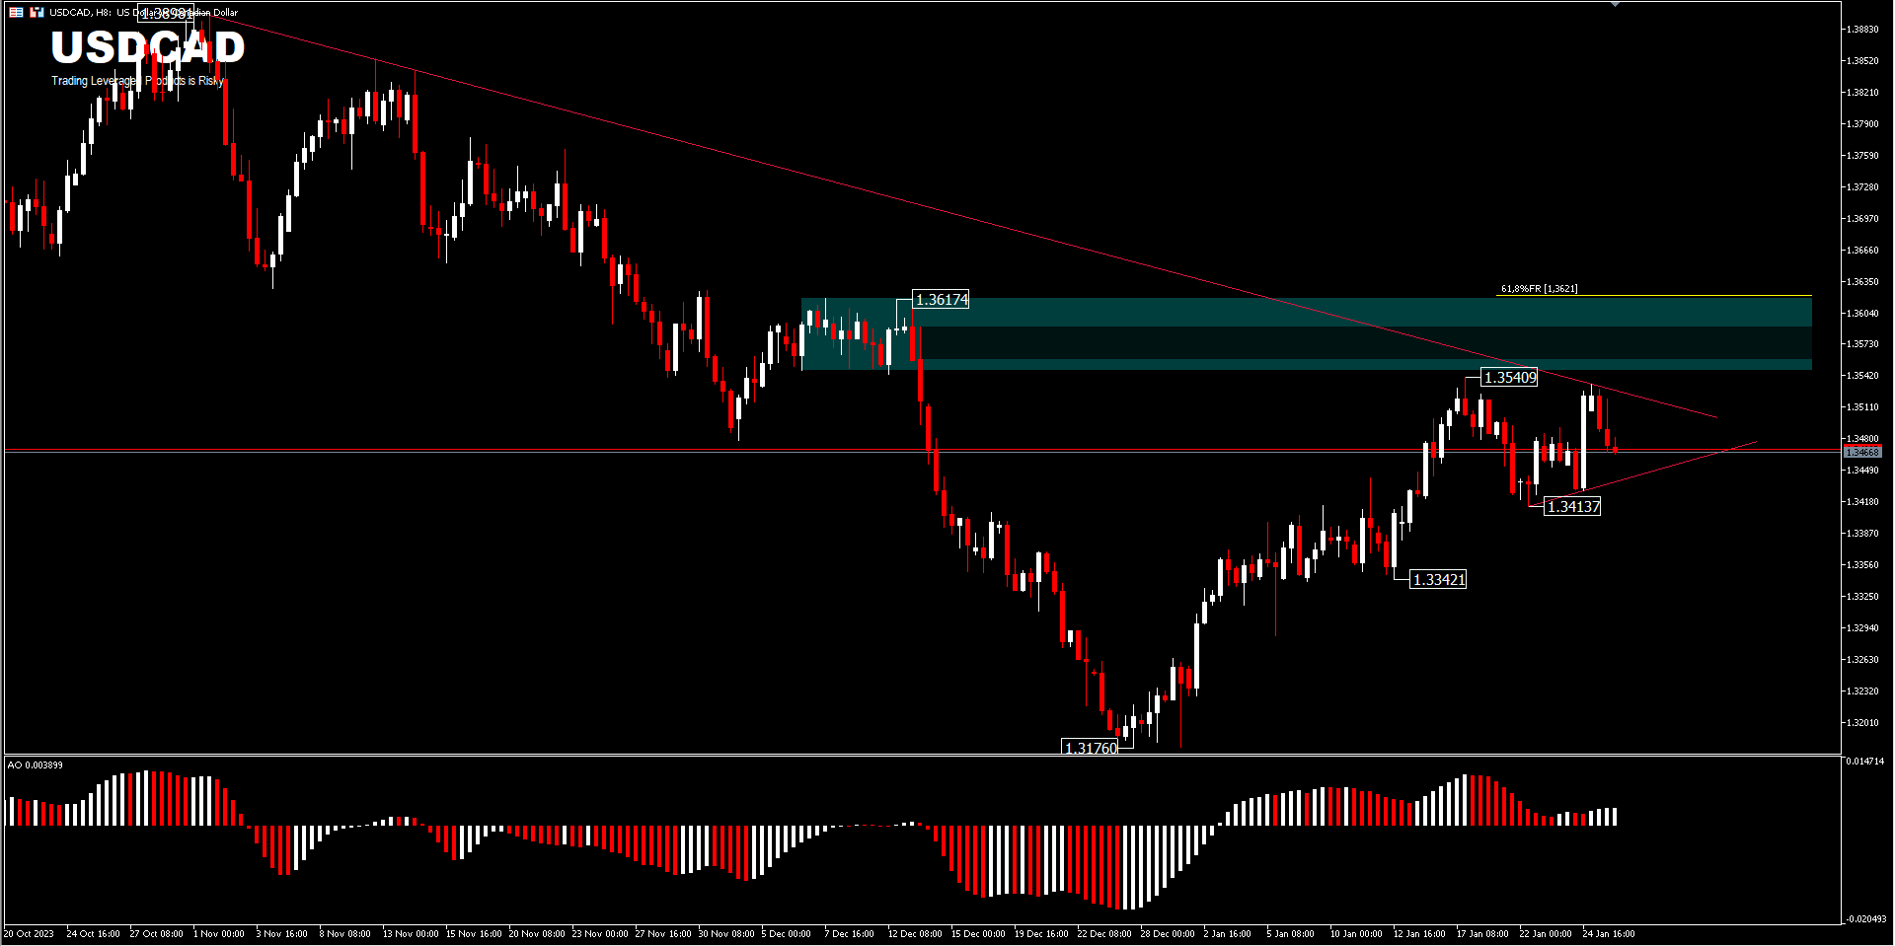Click the large USDCAD watermark text
The height and width of the screenshot is (946, 1895).
148,47
